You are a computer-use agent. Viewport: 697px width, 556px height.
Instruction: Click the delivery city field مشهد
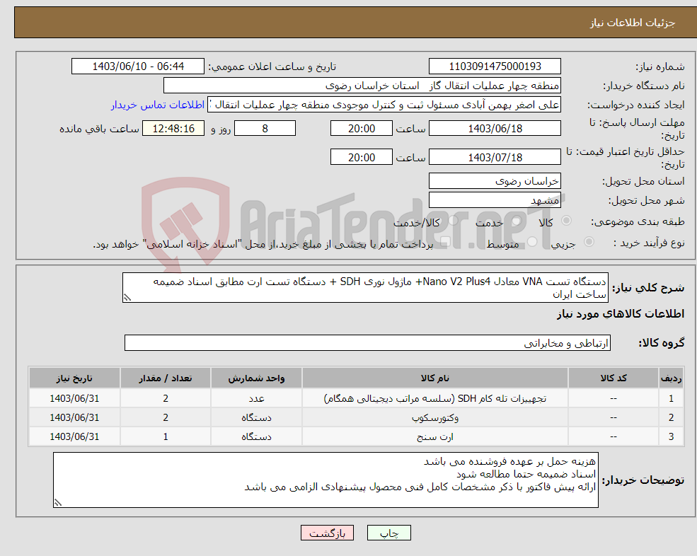point(495,200)
